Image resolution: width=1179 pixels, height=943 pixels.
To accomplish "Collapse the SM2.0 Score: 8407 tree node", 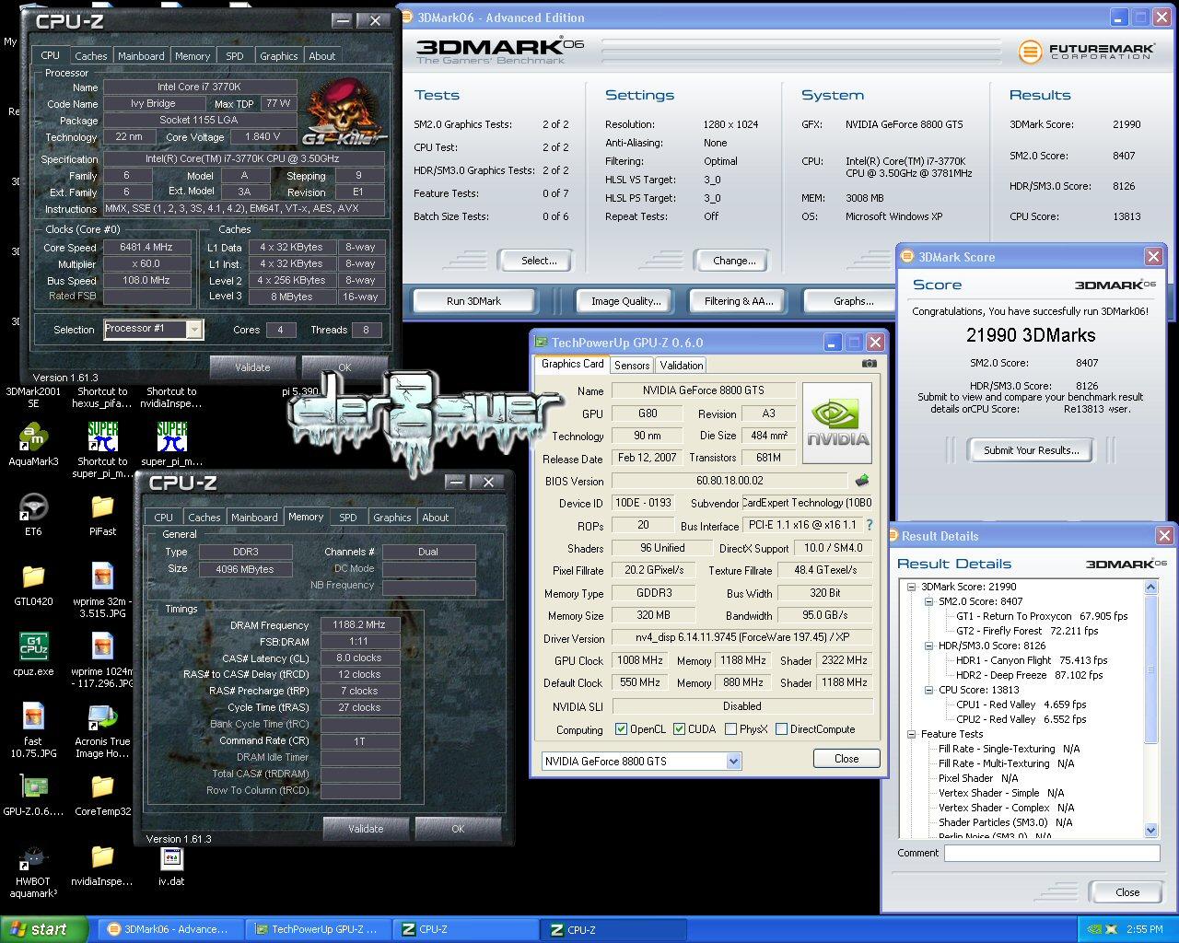I will (x=928, y=601).
